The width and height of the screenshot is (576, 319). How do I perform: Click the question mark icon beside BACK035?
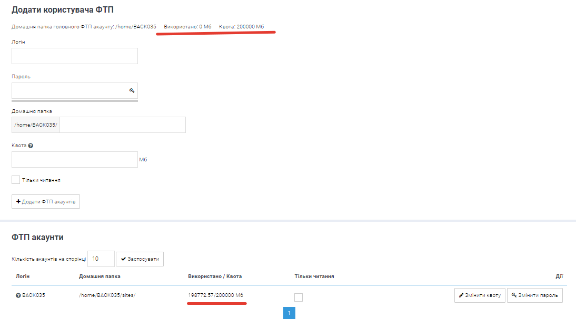tap(18, 295)
